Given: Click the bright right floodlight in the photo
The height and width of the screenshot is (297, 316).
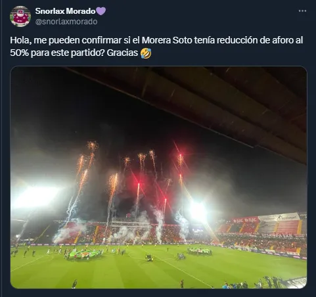Looking at the screenshot, I should pos(198,211).
